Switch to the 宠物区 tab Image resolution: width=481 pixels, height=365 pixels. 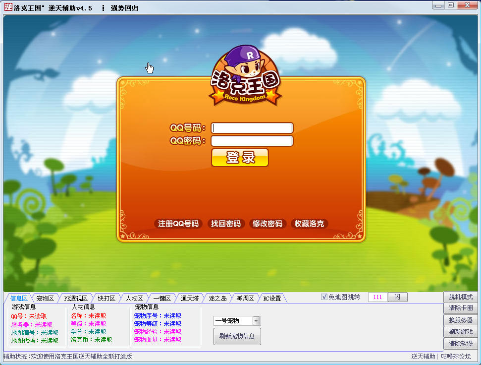coord(44,298)
